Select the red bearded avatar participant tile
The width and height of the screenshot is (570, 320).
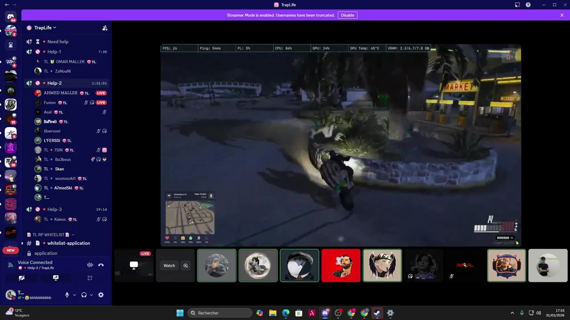(341, 265)
